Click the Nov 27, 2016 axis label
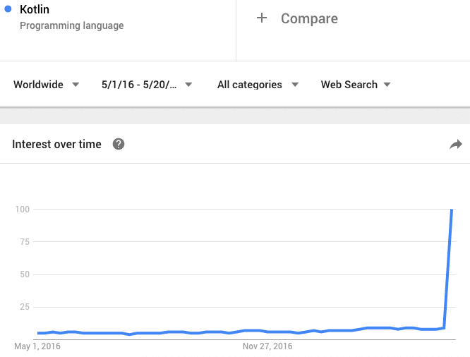 (267, 346)
